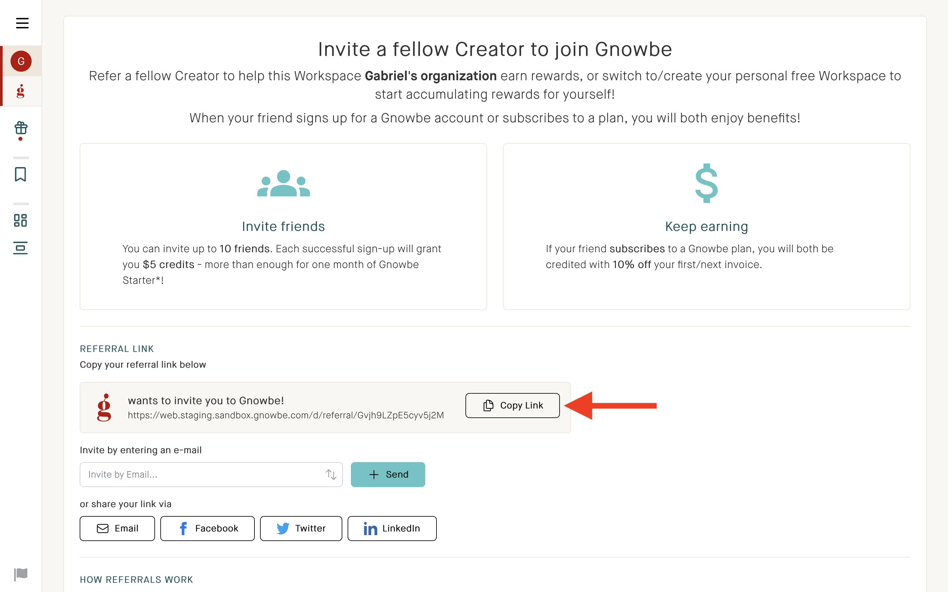
Task: Open the gift rewards icon
Action: [x=21, y=128]
